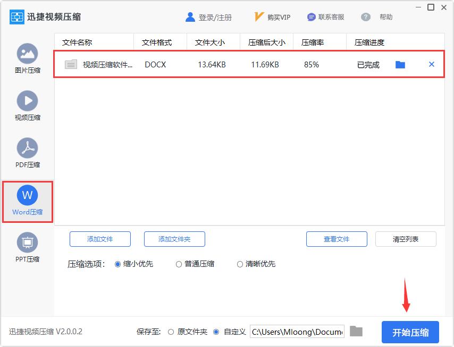Click the 添加文件夹 button
This screenshot has width=454, height=347.
pos(174,239)
